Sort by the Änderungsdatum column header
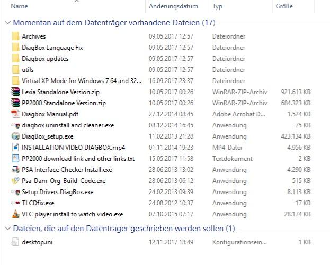Viewport: 330px width, 265px height. point(173,6)
